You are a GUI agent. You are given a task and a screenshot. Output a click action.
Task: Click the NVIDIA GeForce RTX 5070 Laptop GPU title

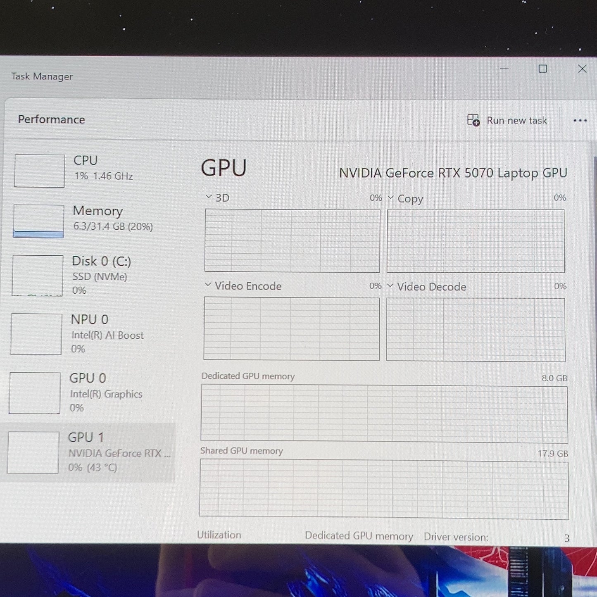453,173
